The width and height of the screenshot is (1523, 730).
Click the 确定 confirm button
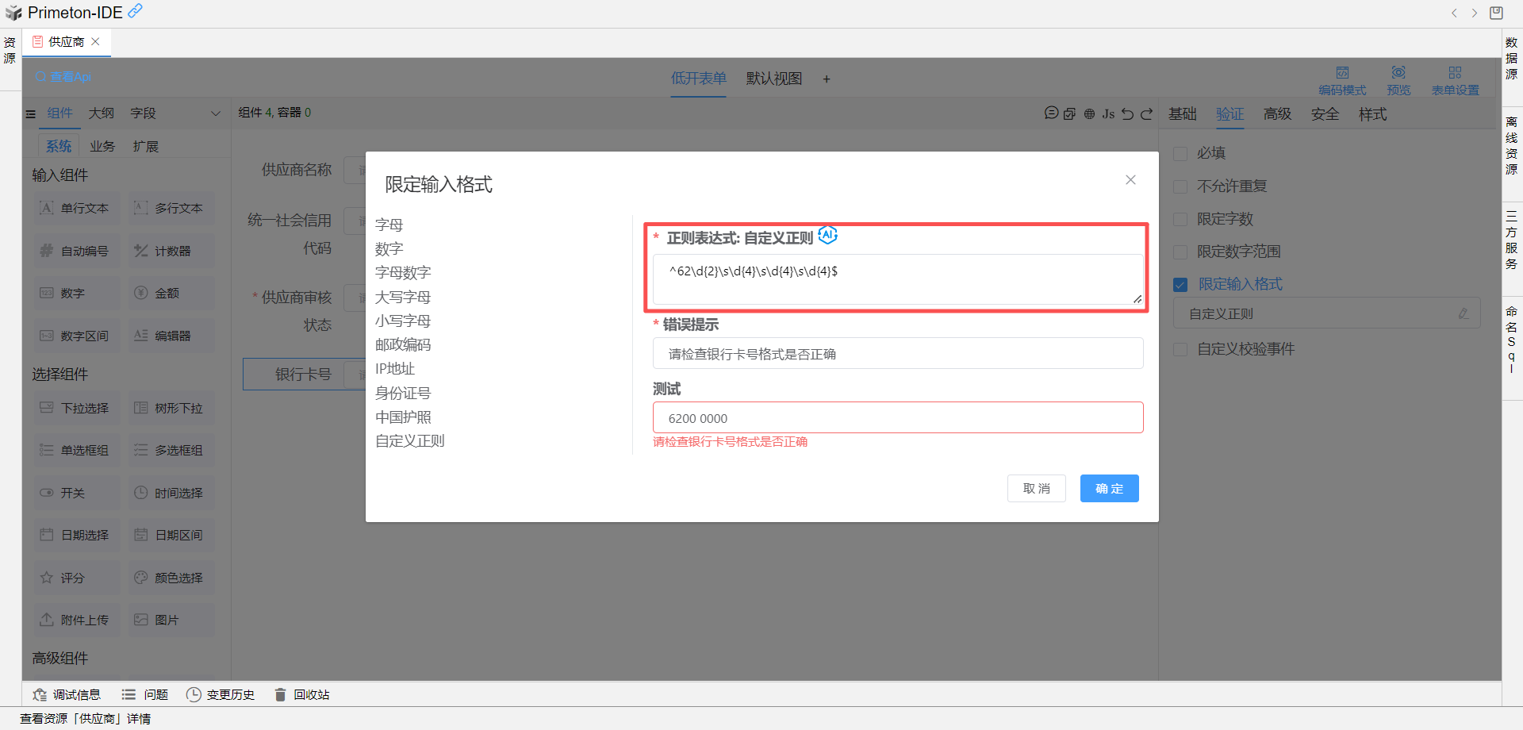point(1109,488)
